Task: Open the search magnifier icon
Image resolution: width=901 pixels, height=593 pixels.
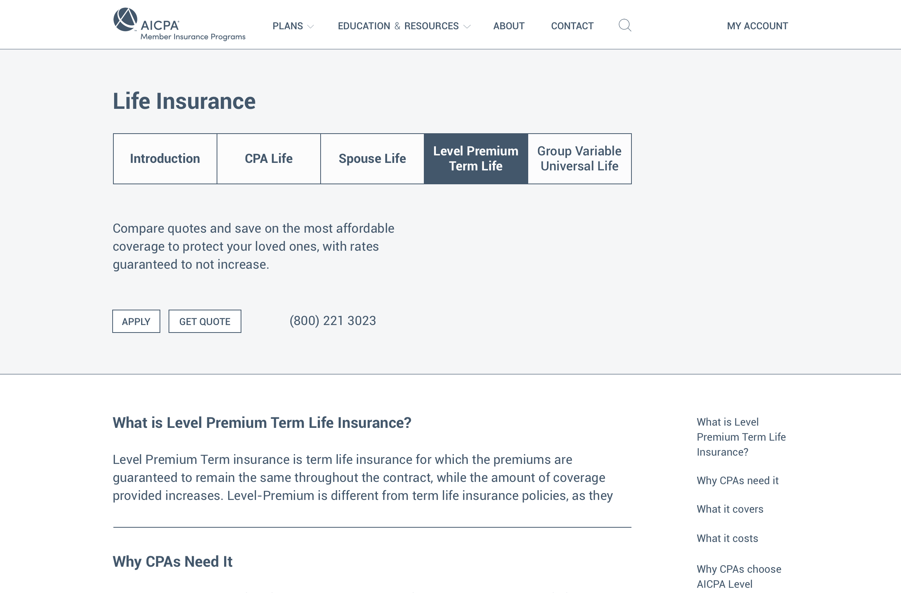Action: (625, 26)
